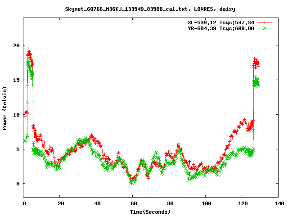
Task: Select the legend entry YR-604.39 Tsys:609.00
Action: 221,28
